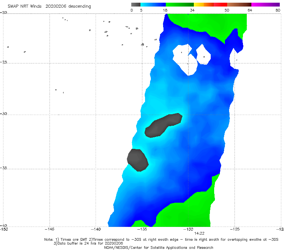Click the left white data gap near -25
Screen dimensions: 284x250
point(185,60)
